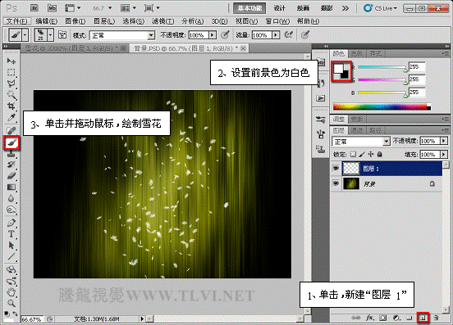This screenshot has height=325, width=453.
Task: Select the Zoom tool
Action: click(11, 303)
